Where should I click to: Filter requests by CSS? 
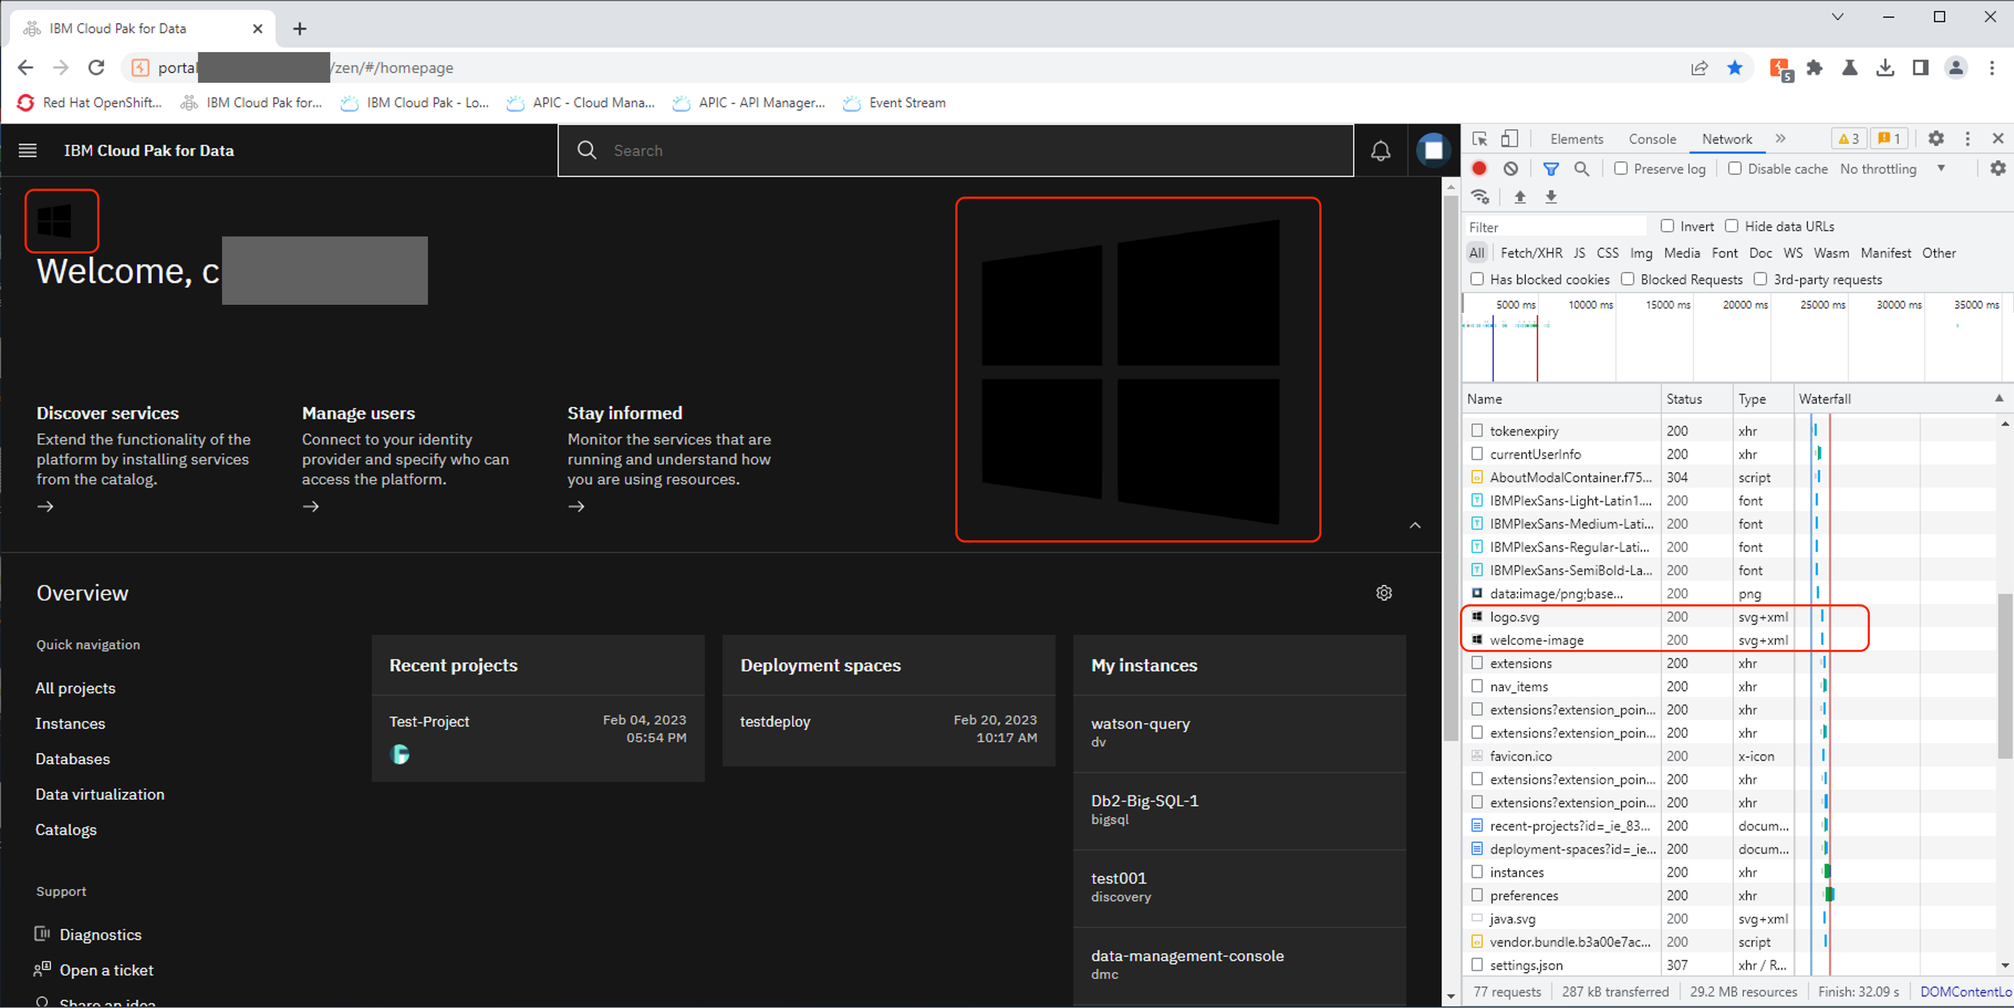[x=1608, y=252]
